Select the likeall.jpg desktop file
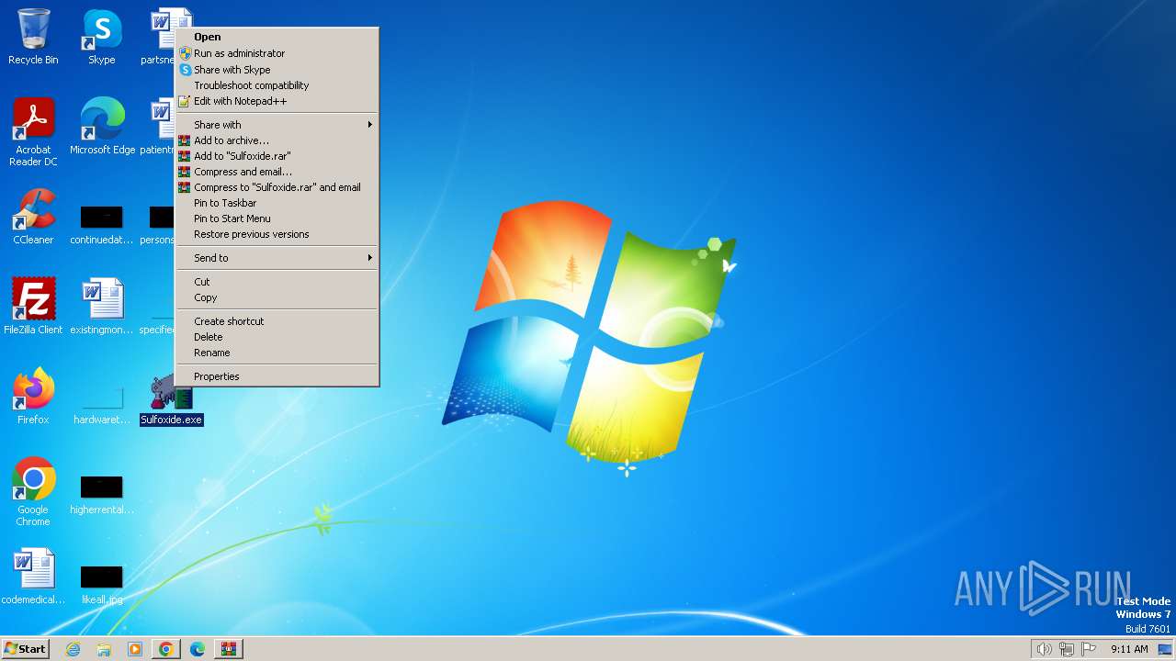This screenshot has height=661, width=1176. pos(102,585)
